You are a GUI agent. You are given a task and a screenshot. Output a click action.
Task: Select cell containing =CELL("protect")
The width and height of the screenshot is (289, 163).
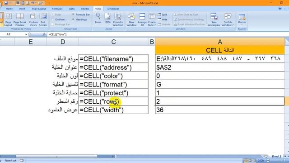click(x=113, y=93)
